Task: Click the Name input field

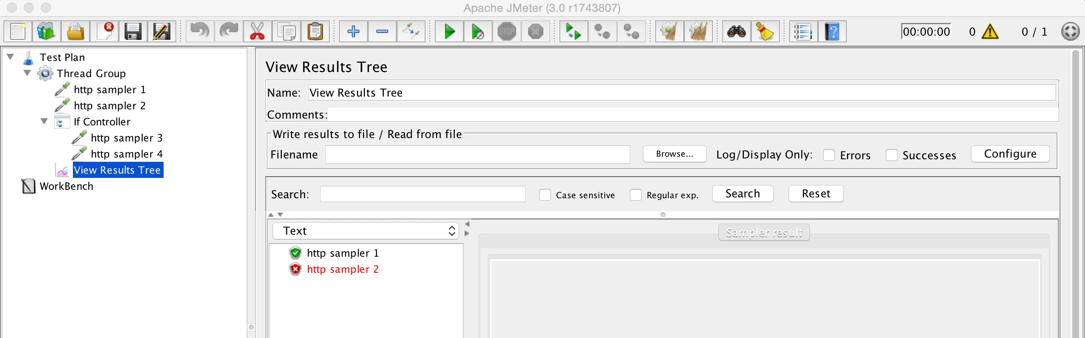Action: [x=682, y=92]
